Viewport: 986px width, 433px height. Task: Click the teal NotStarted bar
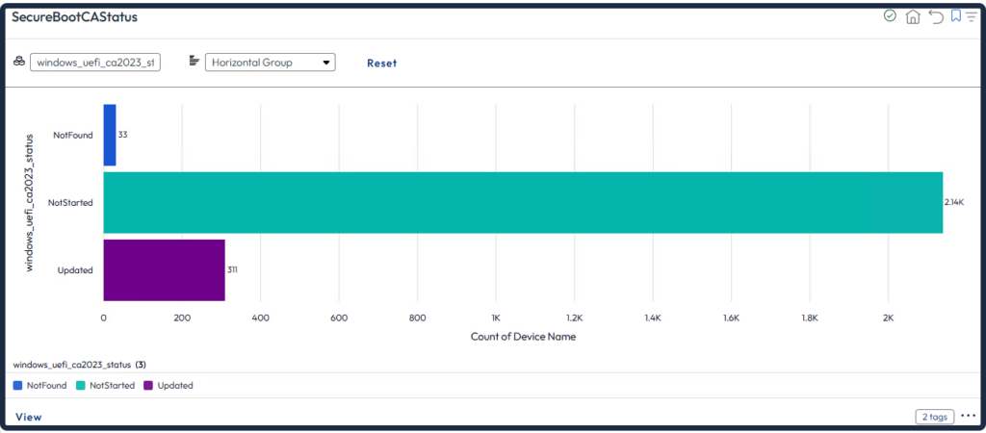pyautogui.click(x=522, y=202)
